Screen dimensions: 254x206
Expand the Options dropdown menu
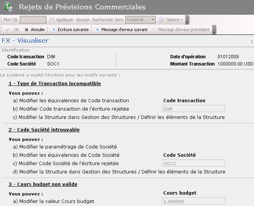[x=182, y=20]
